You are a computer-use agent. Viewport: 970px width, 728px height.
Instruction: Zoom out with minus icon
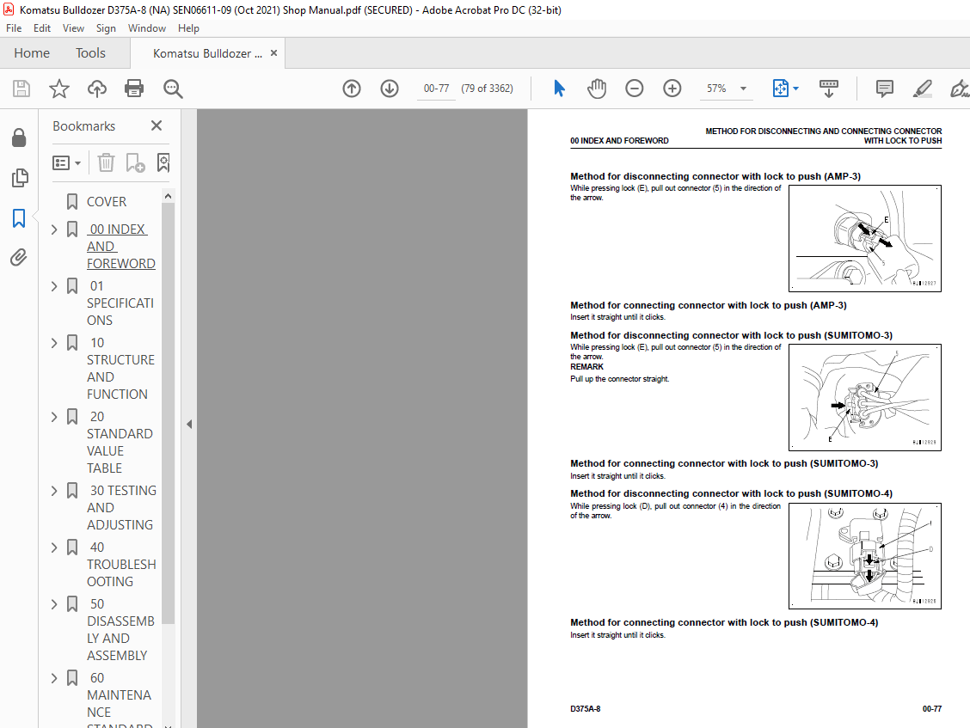(634, 89)
